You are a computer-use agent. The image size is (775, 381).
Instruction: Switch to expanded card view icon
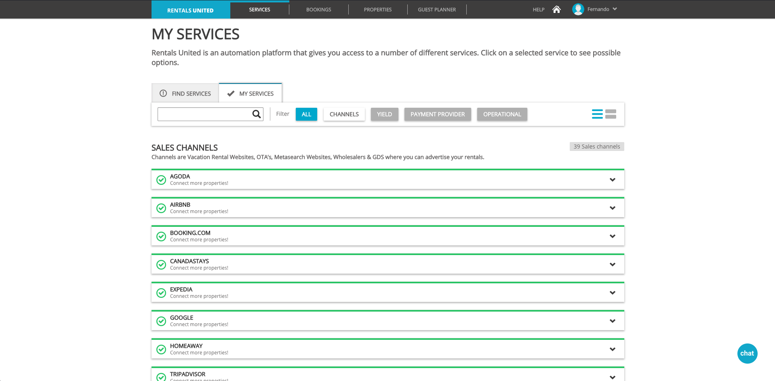611,114
